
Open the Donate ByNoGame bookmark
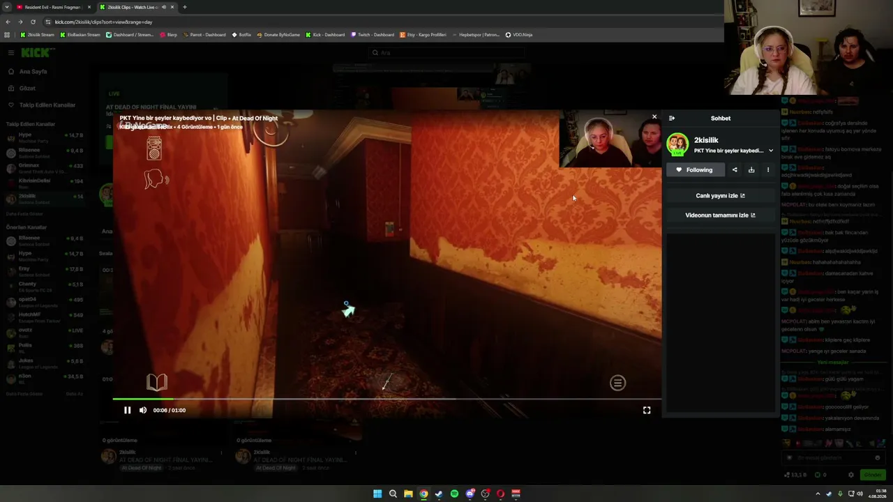click(x=278, y=35)
